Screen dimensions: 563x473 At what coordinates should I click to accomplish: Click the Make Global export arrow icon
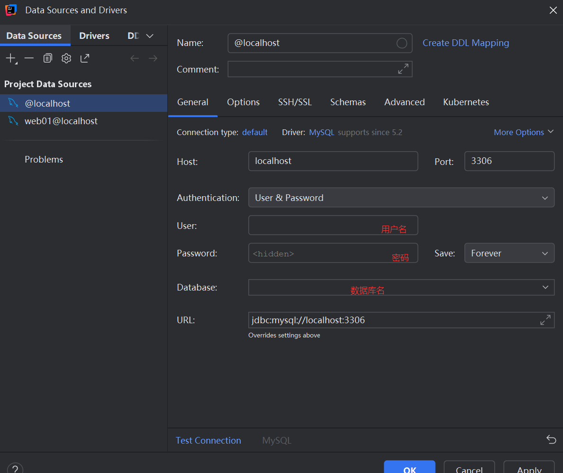click(x=85, y=58)
